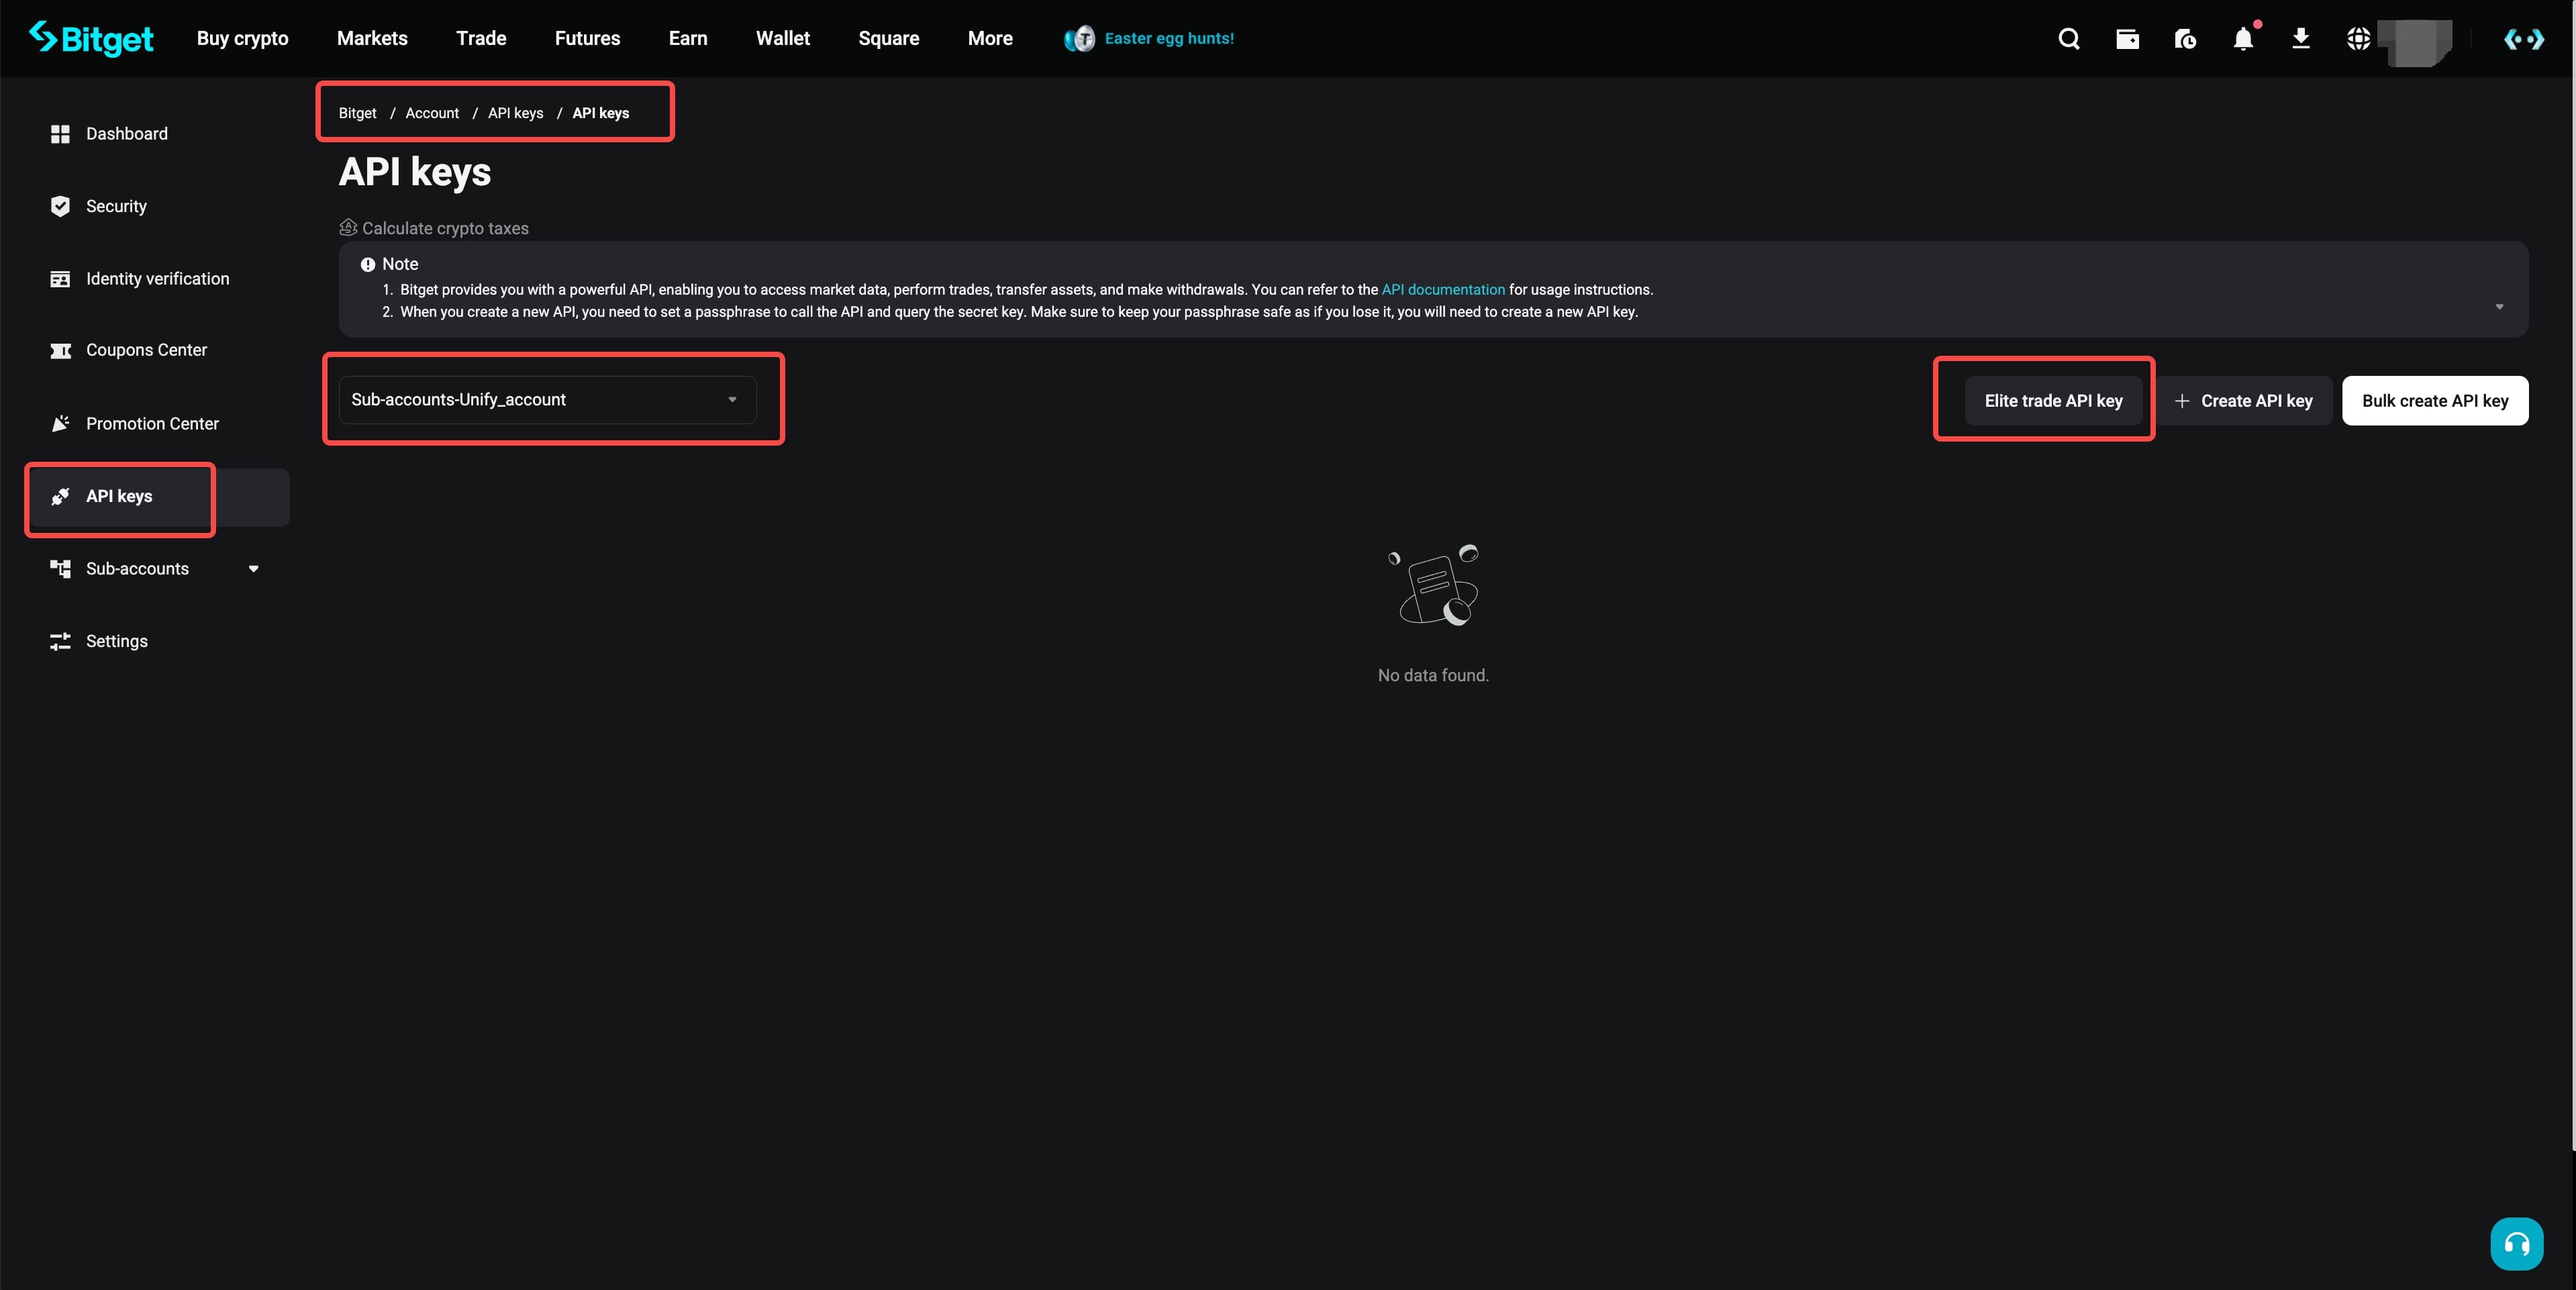Open the notifications bell
The image size is (2576, 1290).
click(x=2243, y=39)
